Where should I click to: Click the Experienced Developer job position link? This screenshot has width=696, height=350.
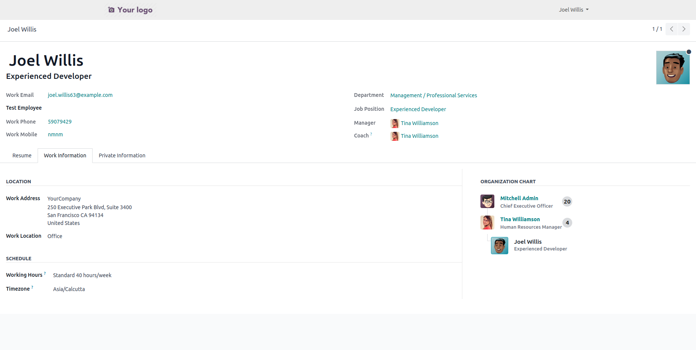[418, 109]
